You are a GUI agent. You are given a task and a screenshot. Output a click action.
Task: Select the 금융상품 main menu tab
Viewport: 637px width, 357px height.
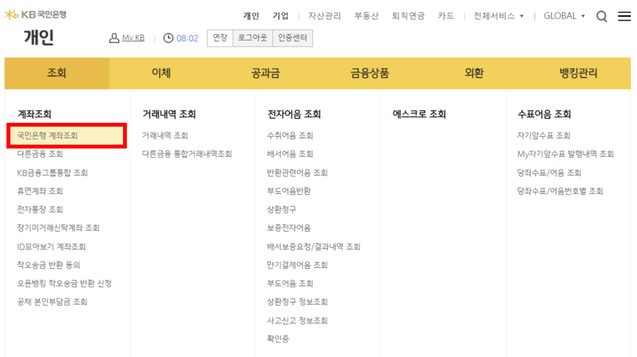pyautogui.click(x=370, y=73)
